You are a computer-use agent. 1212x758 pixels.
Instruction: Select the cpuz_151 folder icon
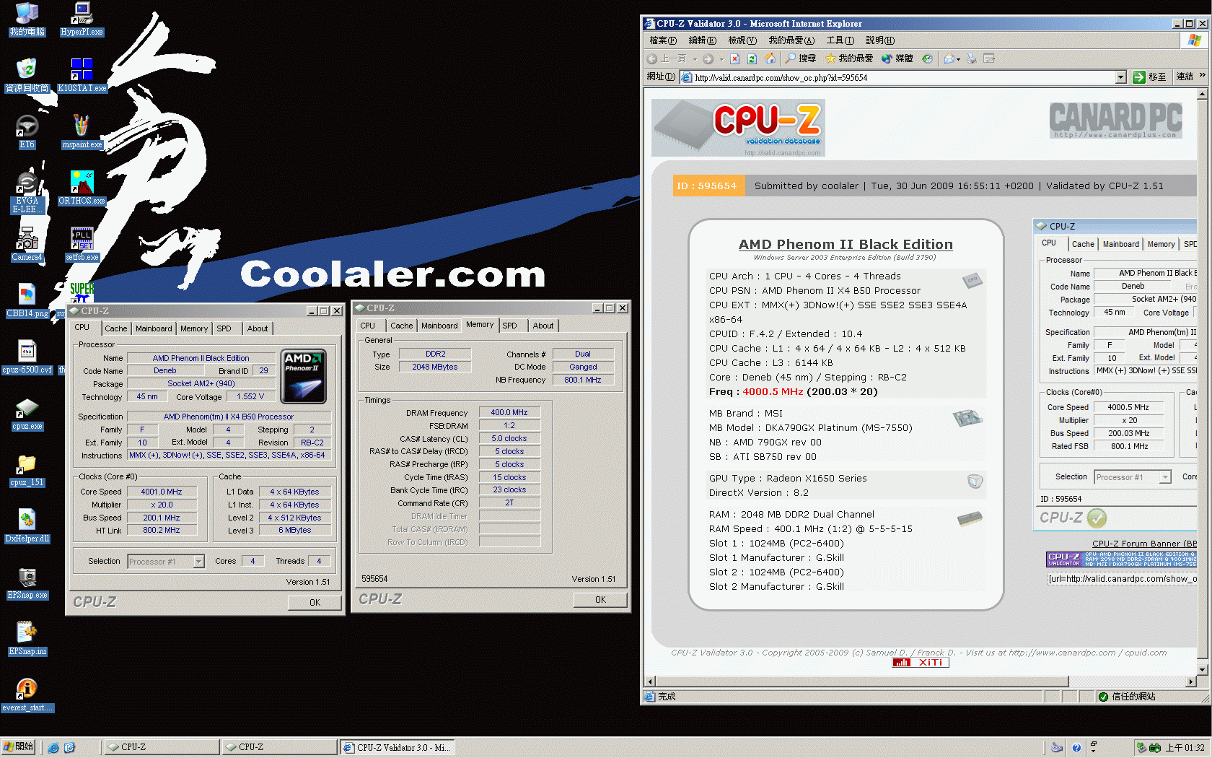tap(27, 470)
